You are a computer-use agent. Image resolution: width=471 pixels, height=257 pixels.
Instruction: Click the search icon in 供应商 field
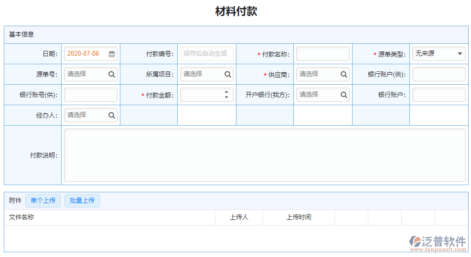coord(344,74)
